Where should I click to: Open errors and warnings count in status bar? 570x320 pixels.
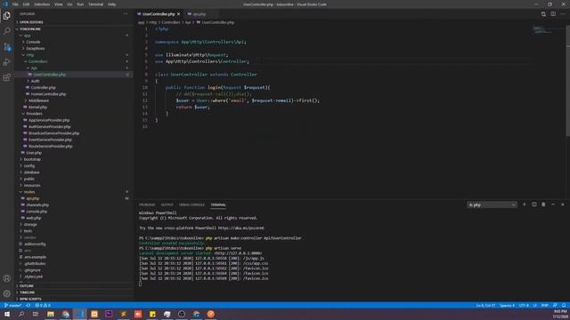43,306
